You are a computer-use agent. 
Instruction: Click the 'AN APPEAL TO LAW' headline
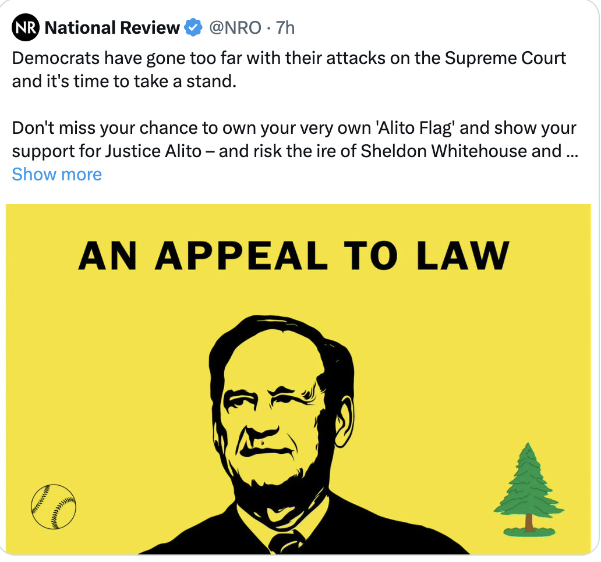click(x=294, y=255)
